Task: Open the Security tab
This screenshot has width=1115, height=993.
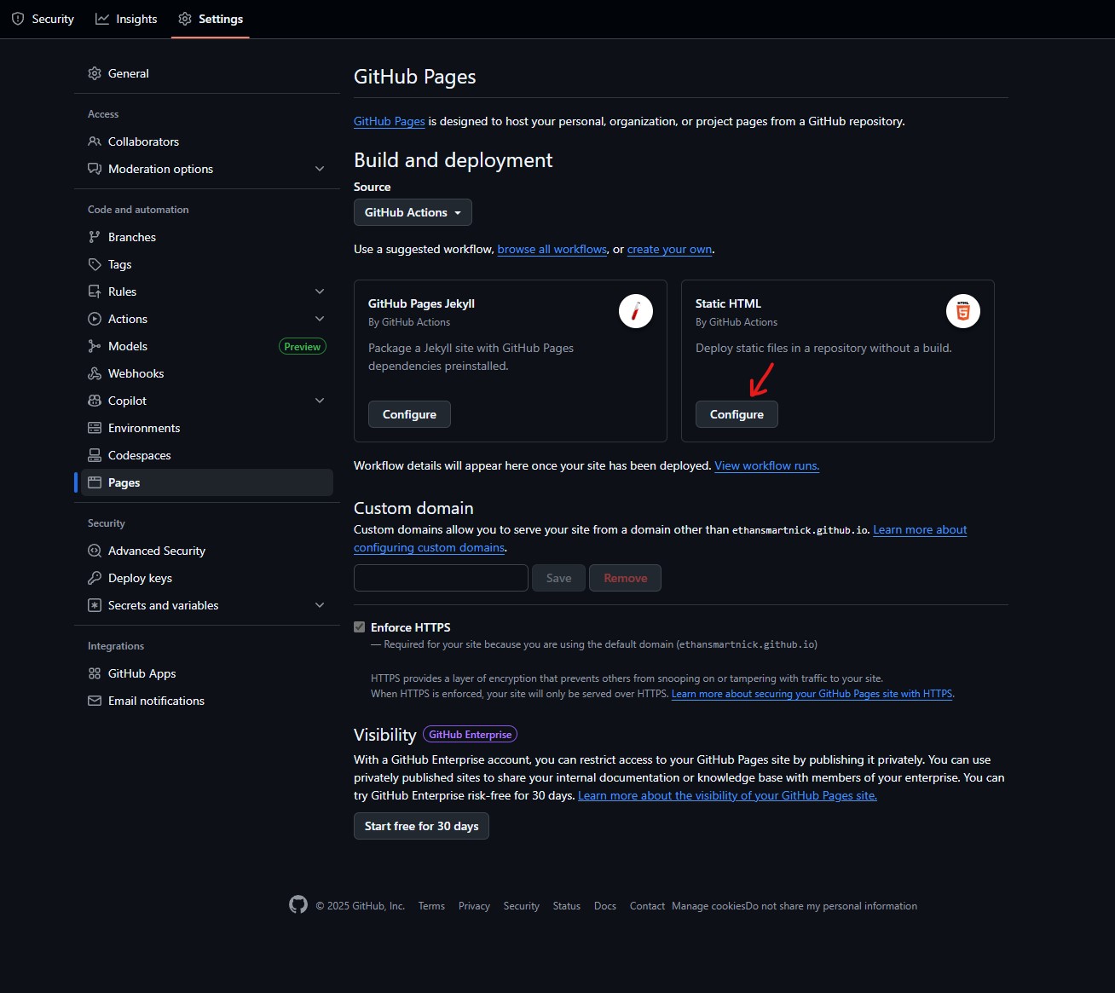Action: click(x=43, y=19)
